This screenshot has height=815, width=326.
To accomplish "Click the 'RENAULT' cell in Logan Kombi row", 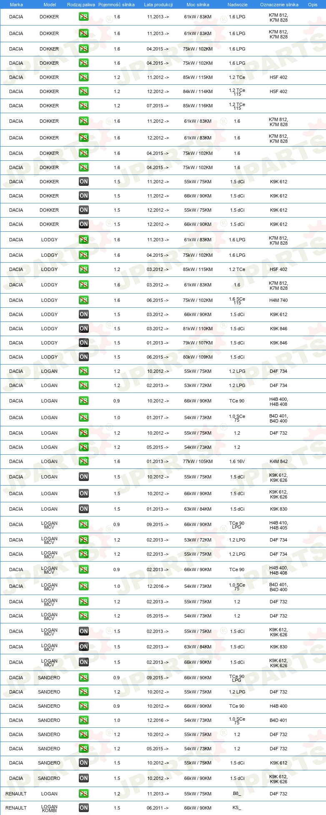I will [x=16, y=808].
